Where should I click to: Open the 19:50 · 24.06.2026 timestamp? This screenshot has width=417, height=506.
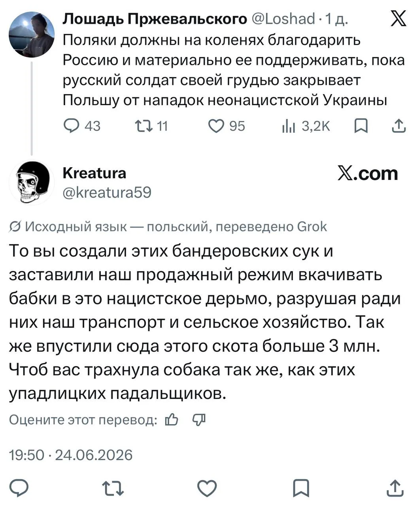71,455
